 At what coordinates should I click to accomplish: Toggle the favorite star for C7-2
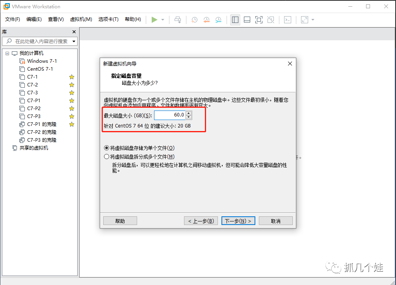click(x=72, y=85)
